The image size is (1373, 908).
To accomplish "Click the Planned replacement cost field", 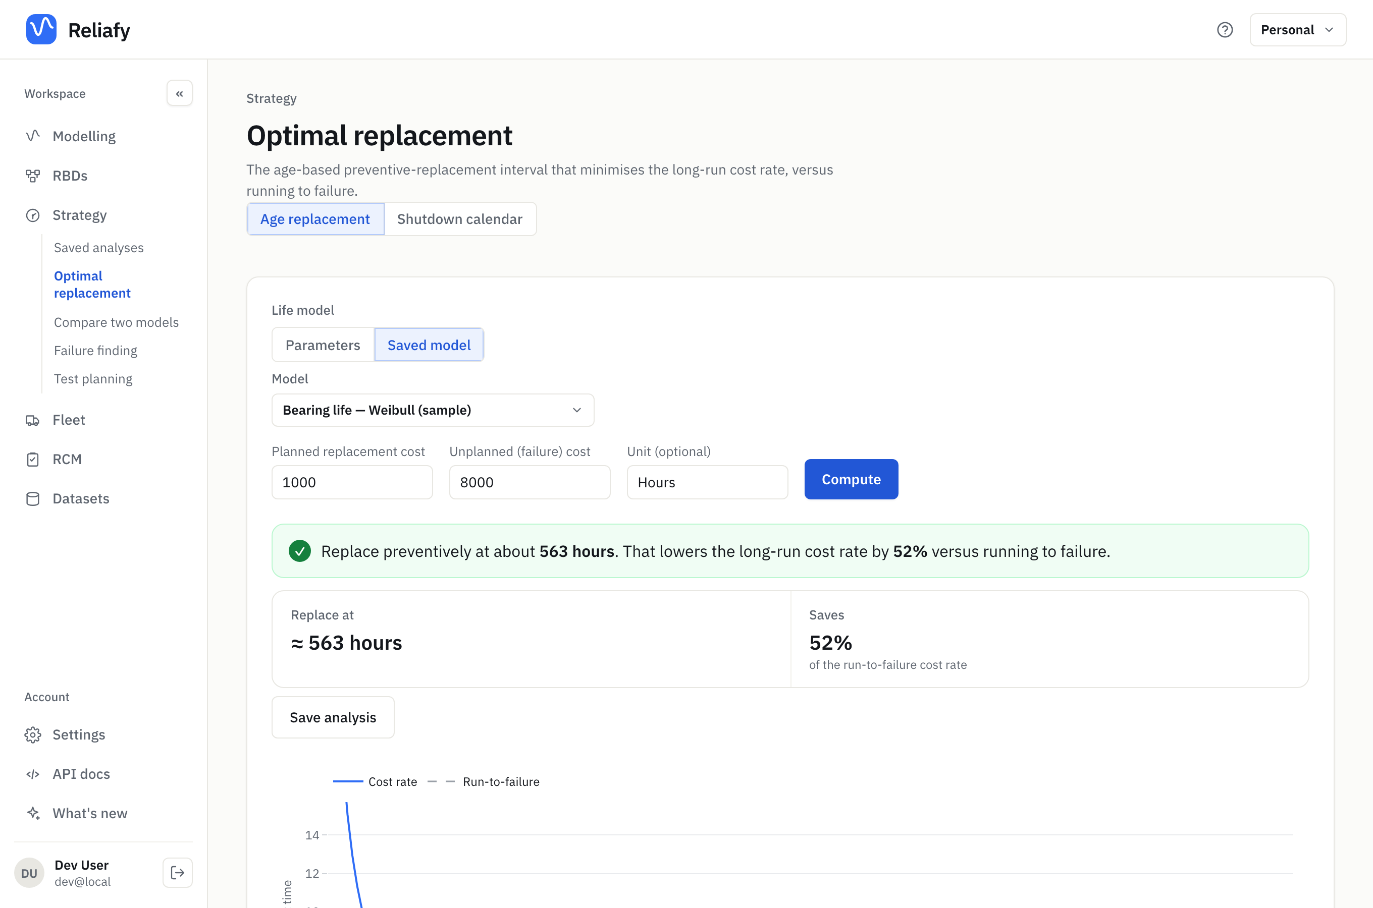I will [352, 482].
